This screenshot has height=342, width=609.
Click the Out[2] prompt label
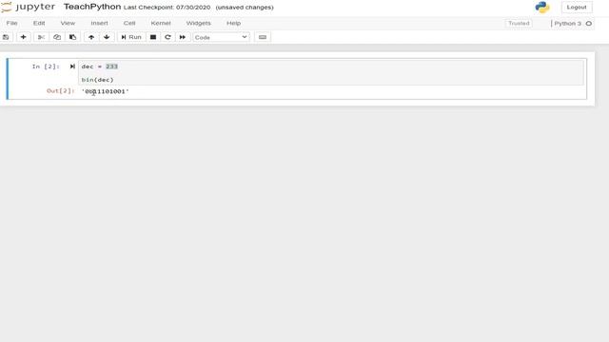click(60, 91)
